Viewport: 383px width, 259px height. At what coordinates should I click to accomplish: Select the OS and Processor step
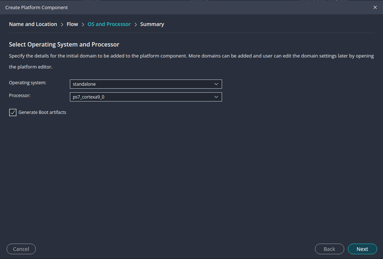109,24
